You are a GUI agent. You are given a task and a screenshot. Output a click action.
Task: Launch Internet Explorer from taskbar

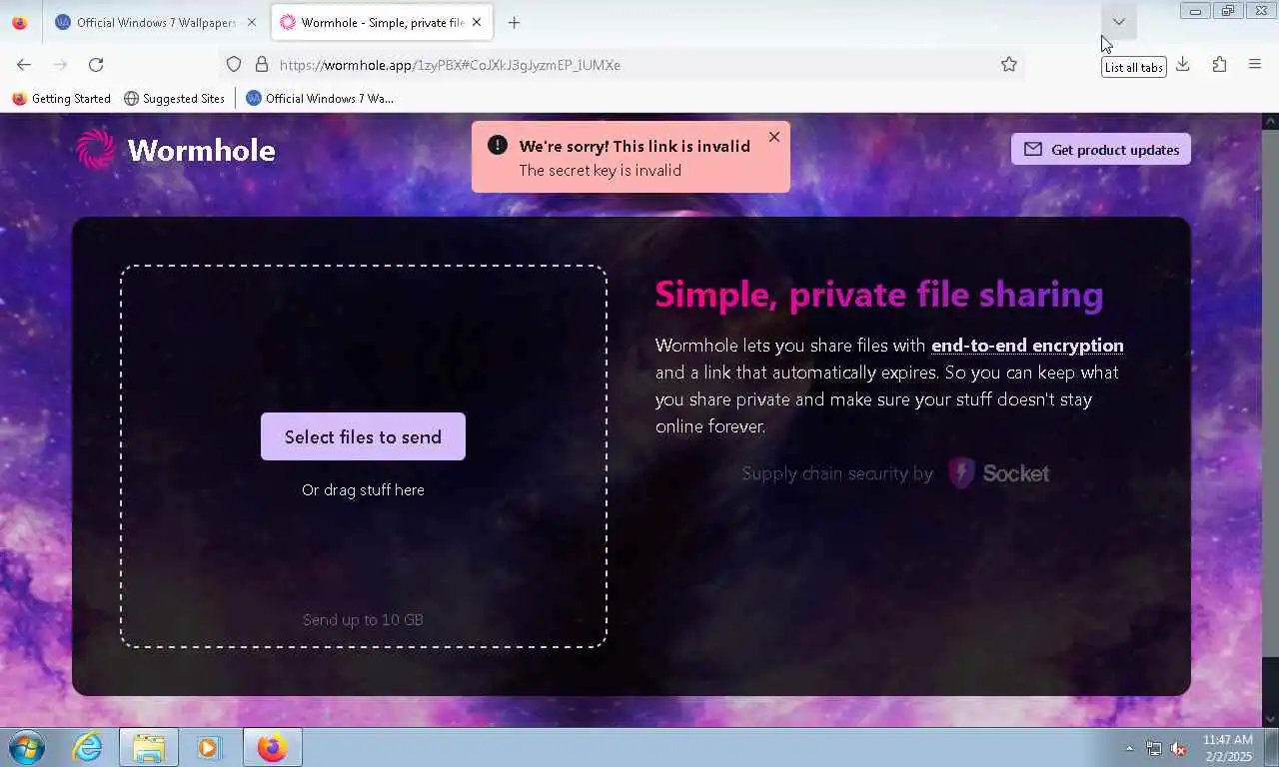(x=88, y=747)
